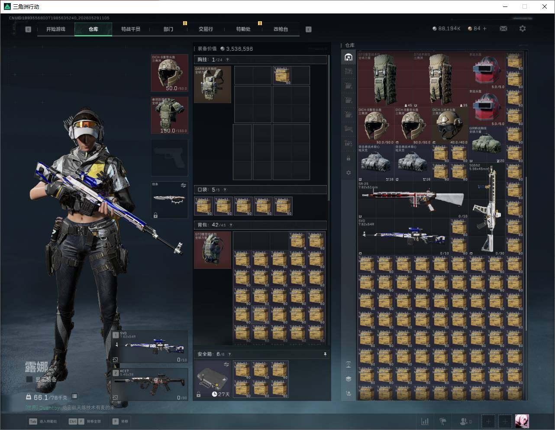The width and height of the screenshot is (555, 430).
Task: Open the settings gear in top bar
Action: coord(523,29)
